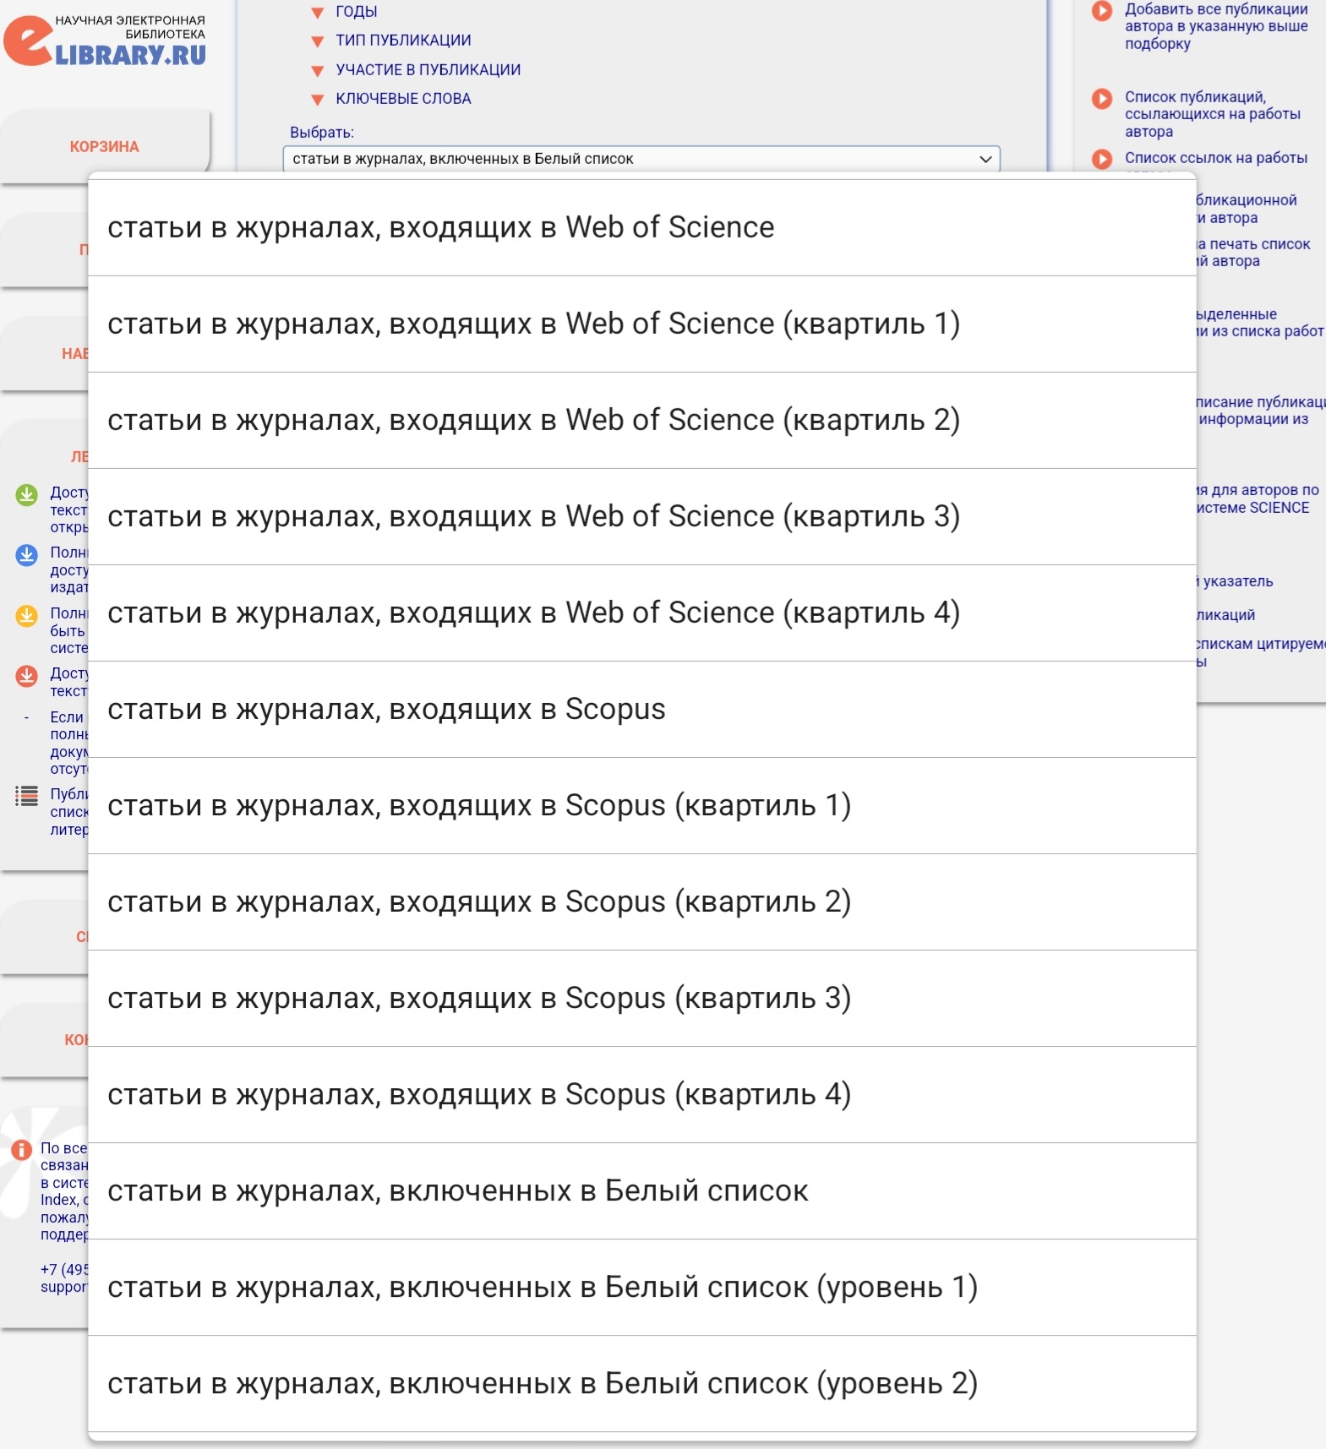
Task: Click the orange arrow icon beside 'Добавить все публикации'
Action: (1102, 11)
